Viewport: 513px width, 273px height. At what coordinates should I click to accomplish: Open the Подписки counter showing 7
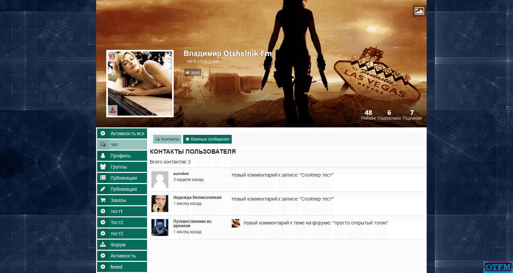(412, 115)
